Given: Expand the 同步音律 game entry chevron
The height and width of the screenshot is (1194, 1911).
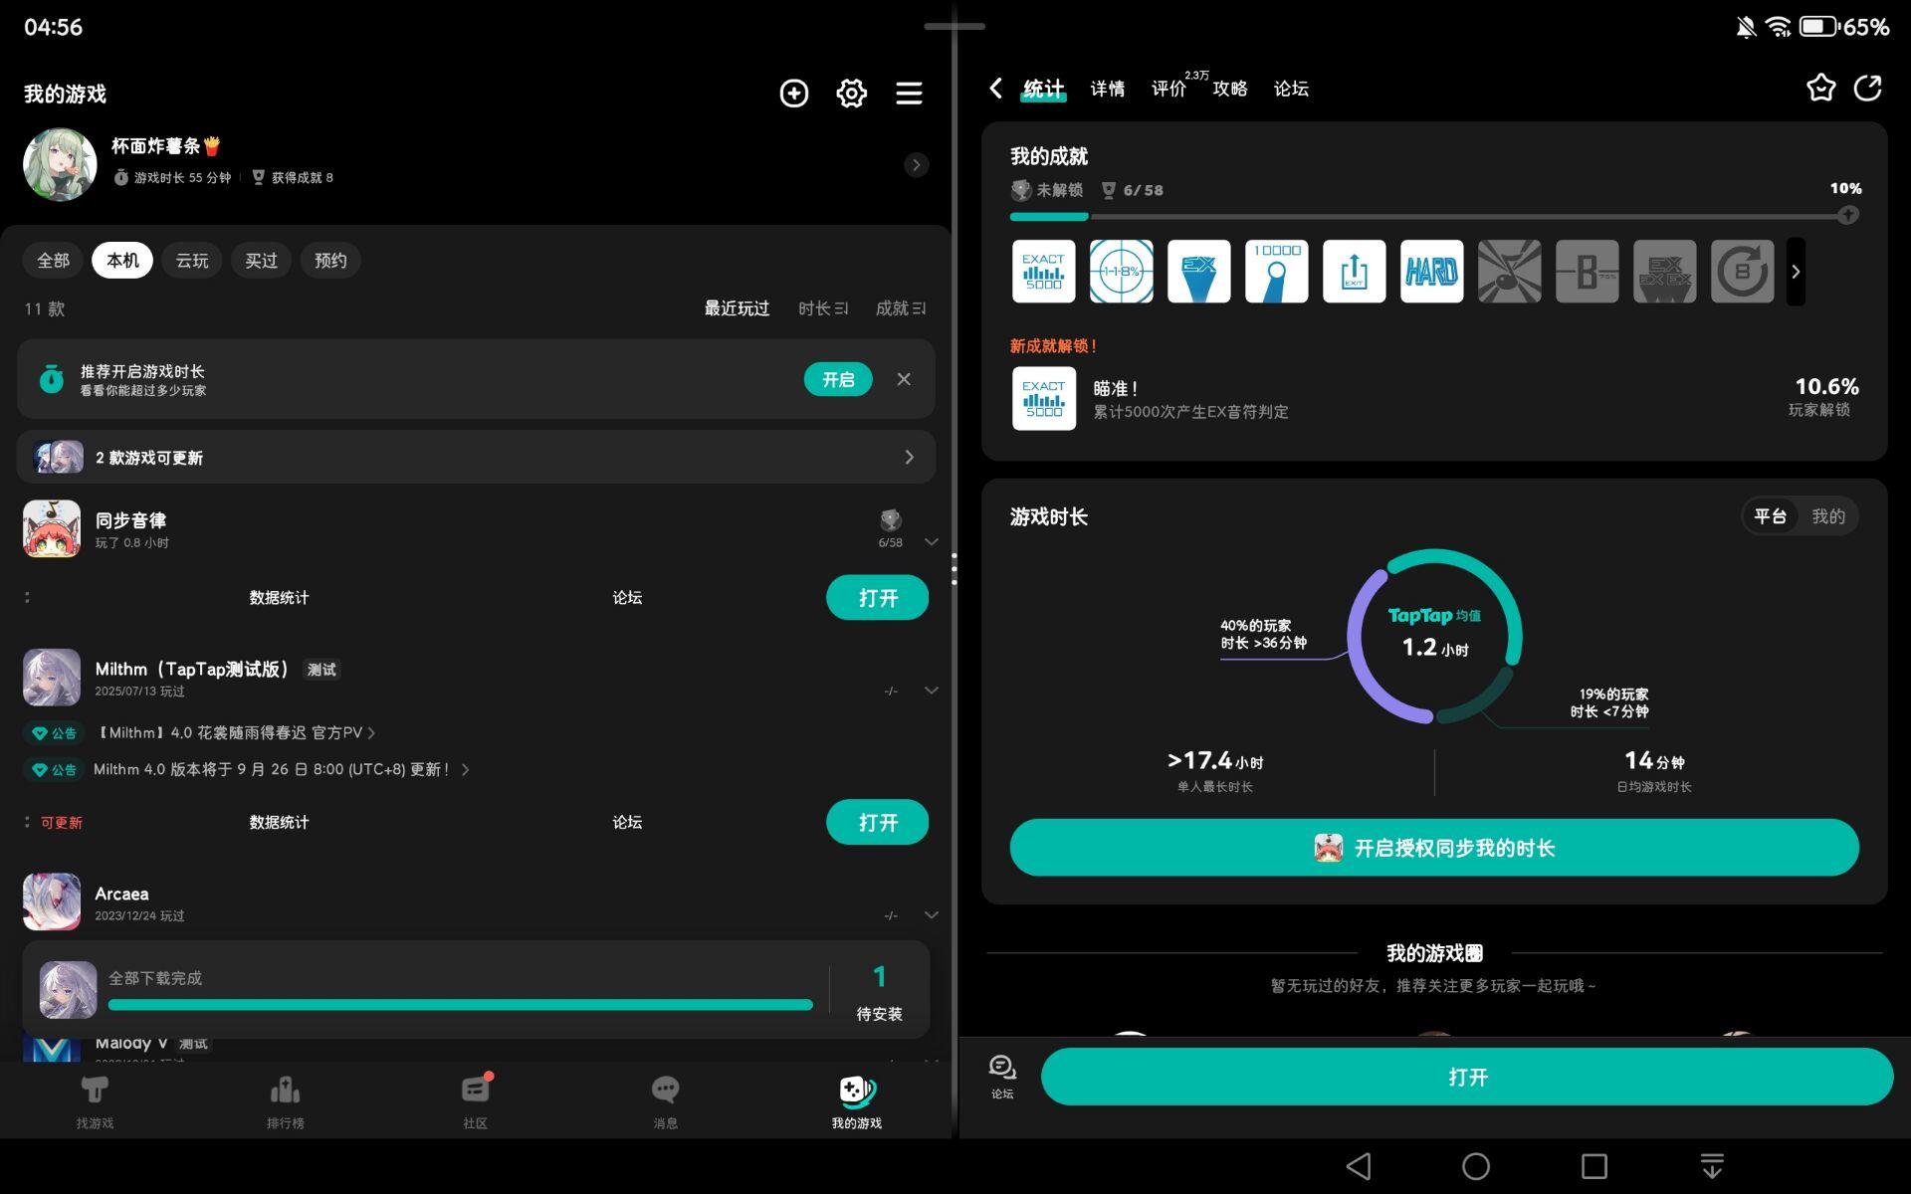Looking at the screenshot, I should [x=931, y=542].
